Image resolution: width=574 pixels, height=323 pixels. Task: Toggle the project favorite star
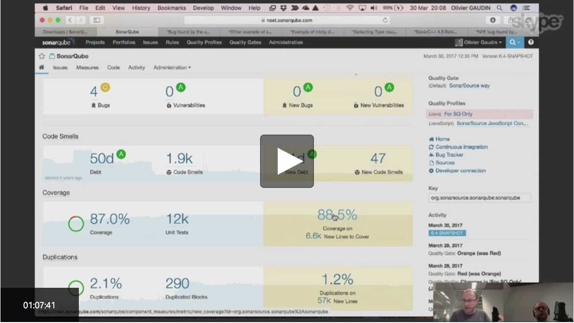pos(42,56)
